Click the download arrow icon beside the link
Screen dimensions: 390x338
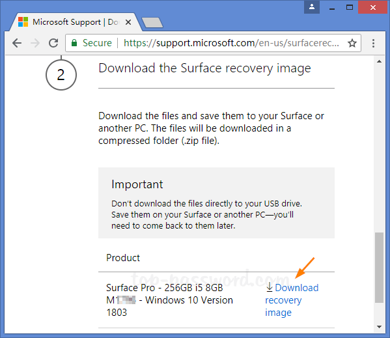pyautogui.click(x=269, y=287)
